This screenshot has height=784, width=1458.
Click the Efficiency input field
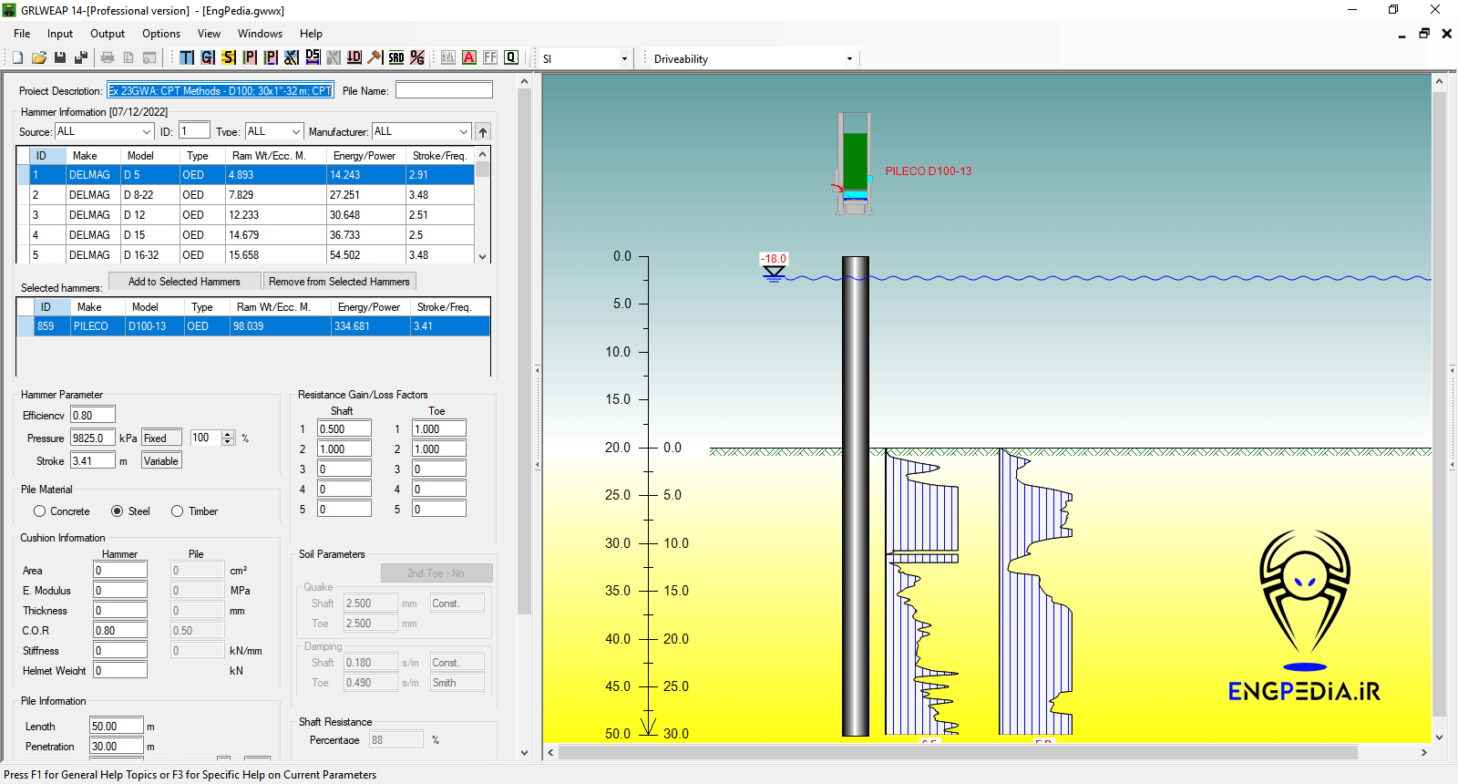coord(93,416)
